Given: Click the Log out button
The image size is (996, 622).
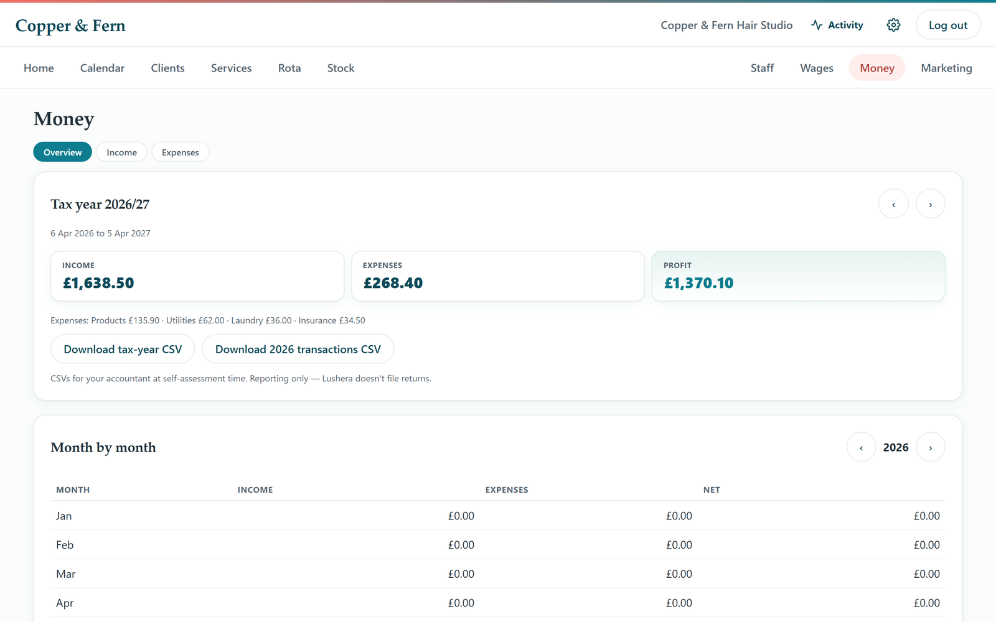Looking at the screenshot, I should coord(948,25).
